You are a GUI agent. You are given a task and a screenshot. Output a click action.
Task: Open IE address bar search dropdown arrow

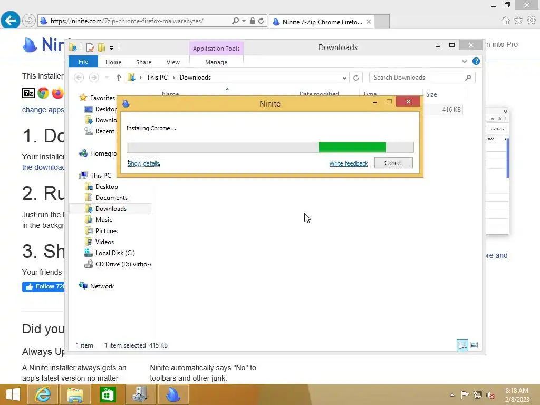tap(244, 21)
